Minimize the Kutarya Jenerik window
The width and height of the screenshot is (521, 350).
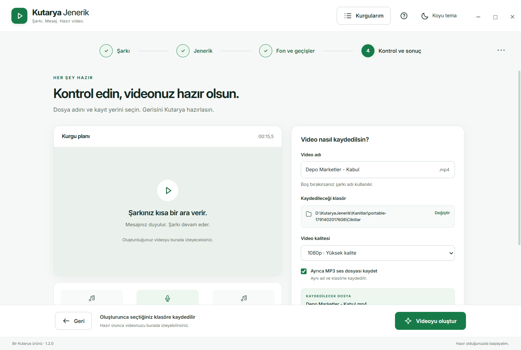pyautogui.click(x=478, y=17)
